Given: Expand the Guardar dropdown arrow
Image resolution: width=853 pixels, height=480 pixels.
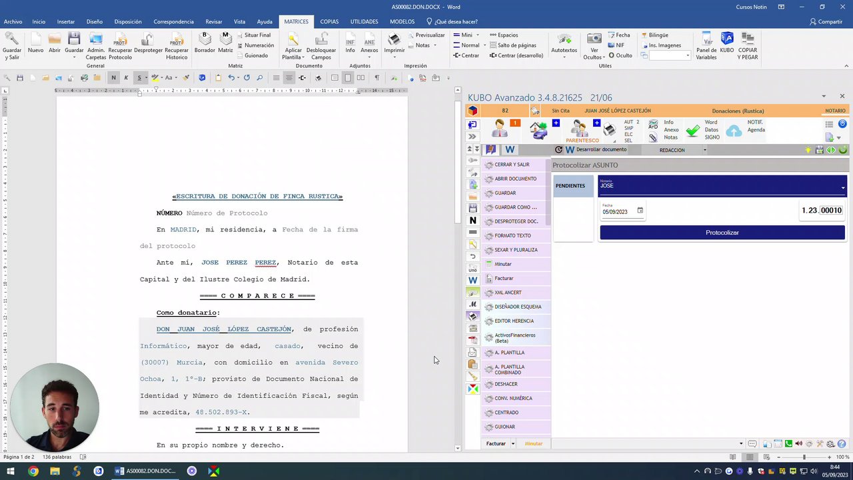Looking at the screenshot, I should coord(74,57).
